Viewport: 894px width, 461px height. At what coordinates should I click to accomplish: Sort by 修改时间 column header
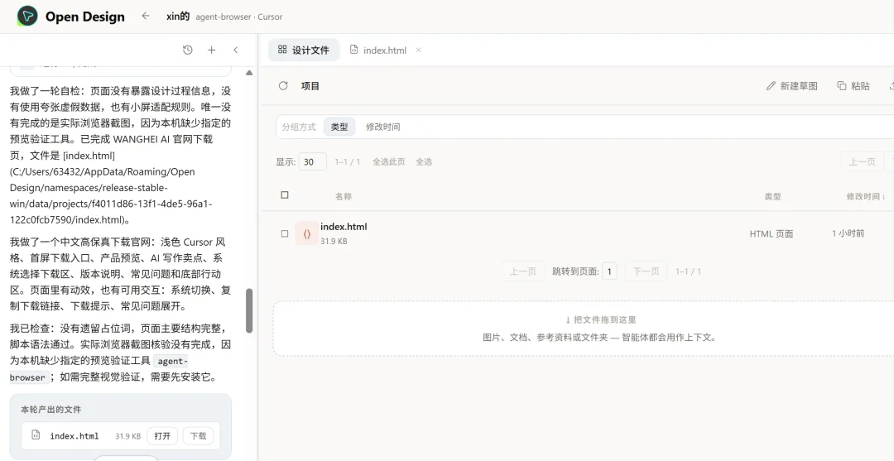866,197
